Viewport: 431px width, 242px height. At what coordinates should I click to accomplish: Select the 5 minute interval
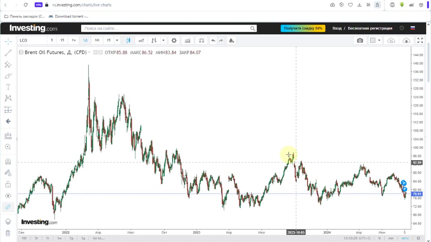pyautogui.click(x=52, y=40)
